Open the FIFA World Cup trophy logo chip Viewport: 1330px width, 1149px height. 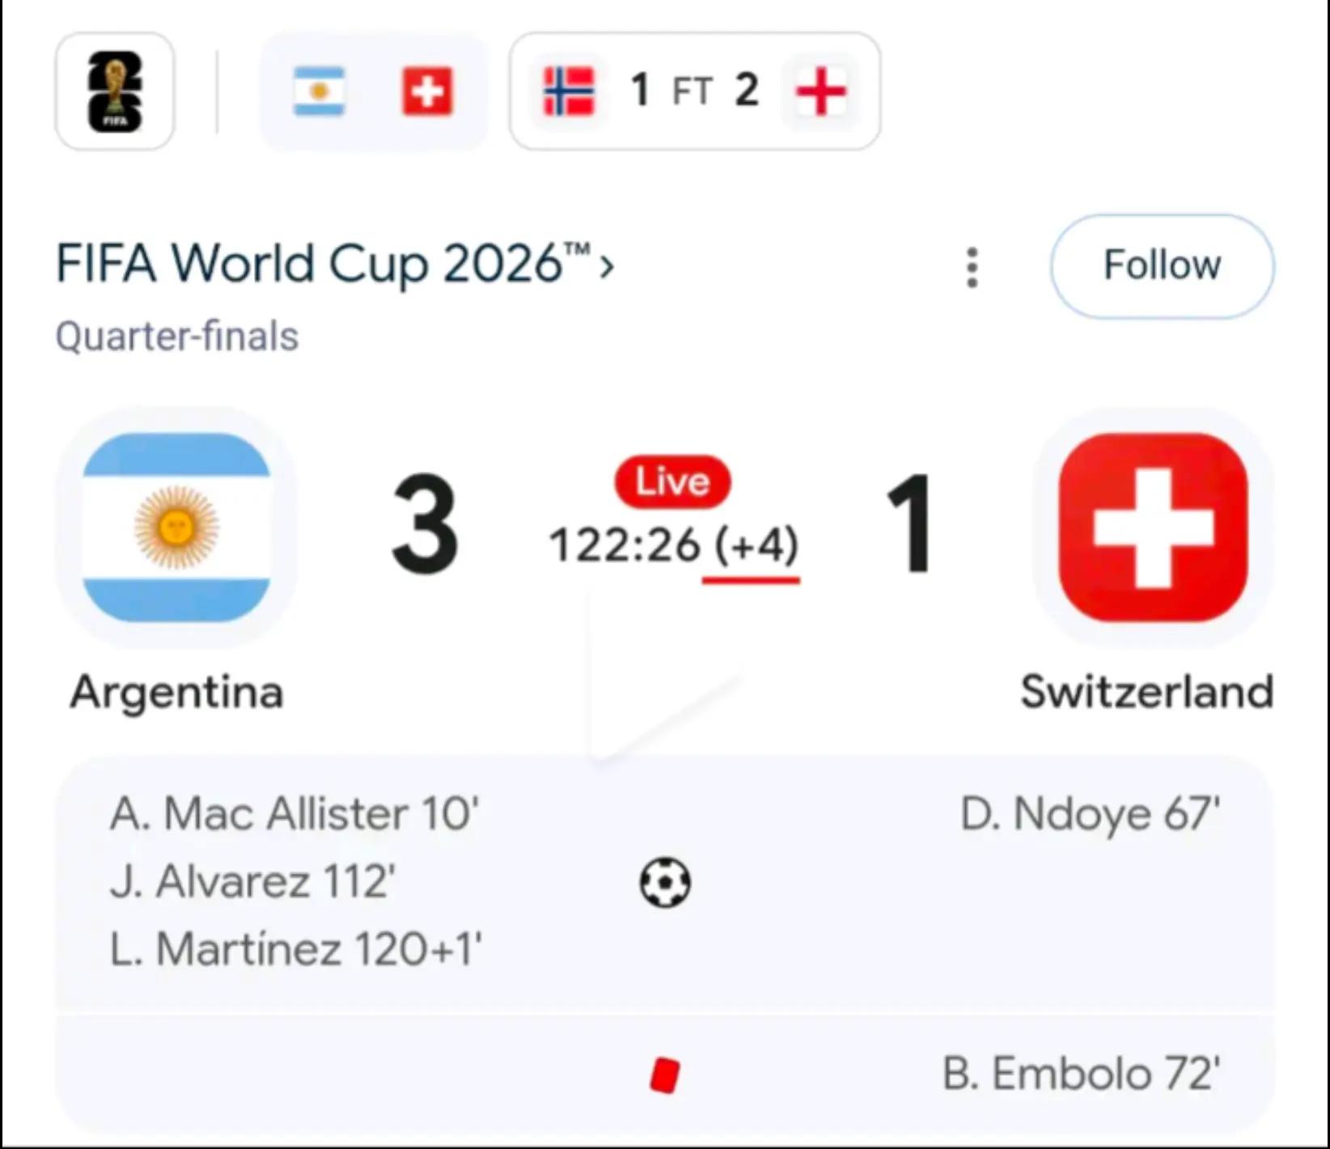point(115,91)
